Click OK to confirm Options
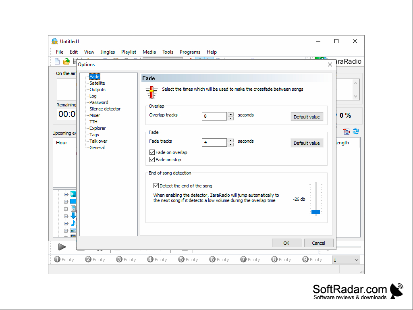Screen dimensions: 413x310 (286, 243)
